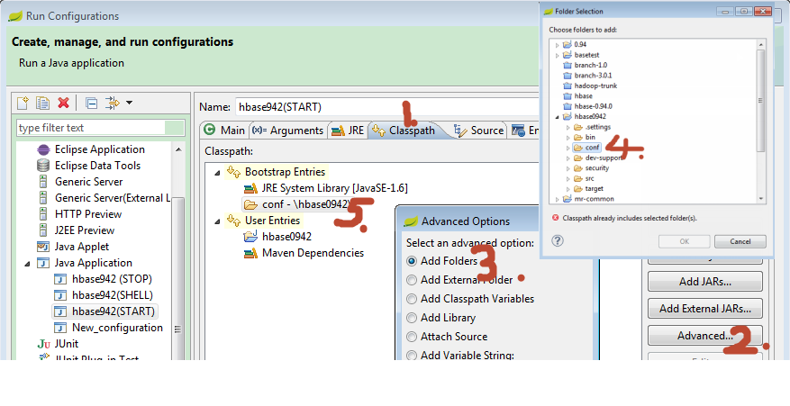Click Cancel in Folder Selection
The width and height of the screenshot is (790, 406).
[x=740, y=241]
